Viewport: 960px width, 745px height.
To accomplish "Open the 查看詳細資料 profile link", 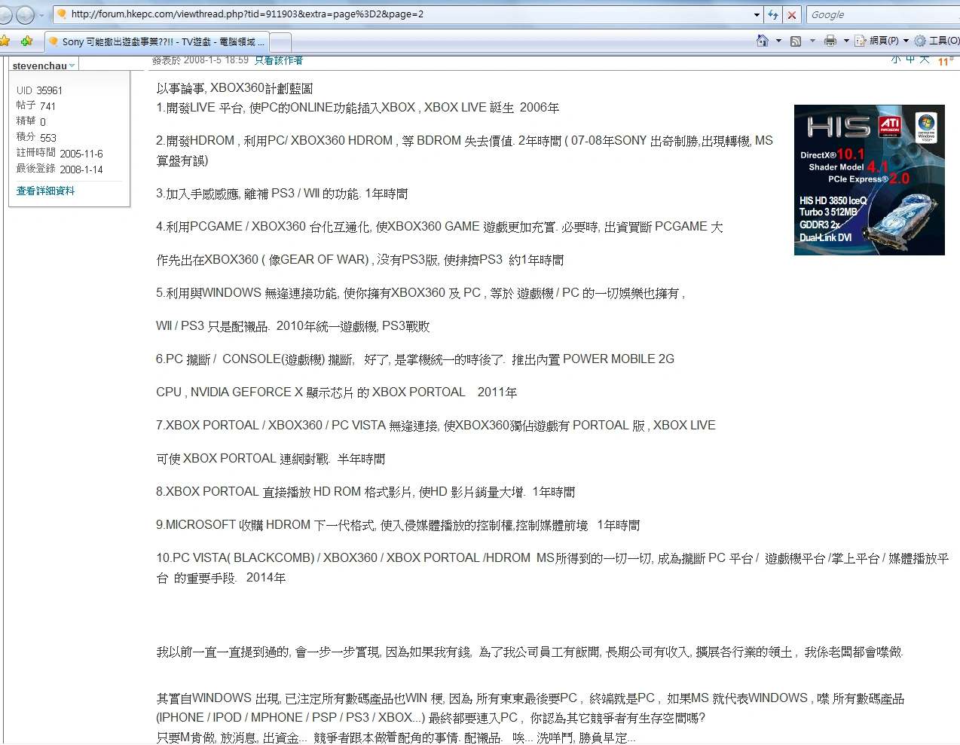I will click(46, 191).
